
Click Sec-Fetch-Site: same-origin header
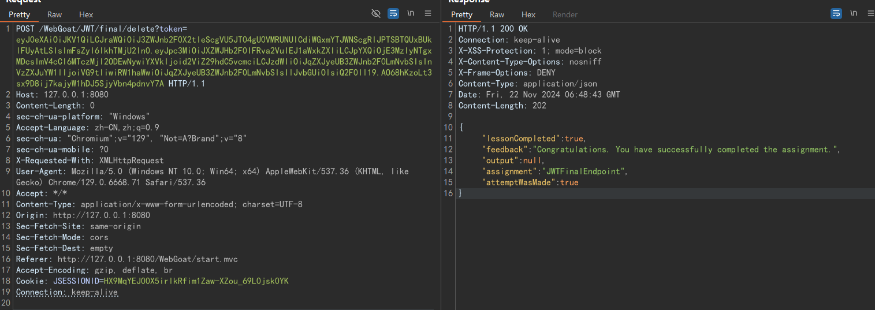(x=79, y=226)
